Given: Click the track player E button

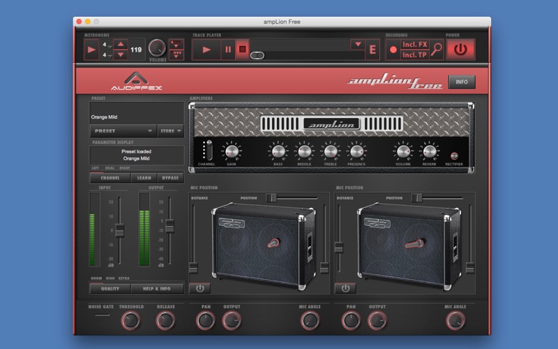Looking at the screenshot, I should point(372,50).
